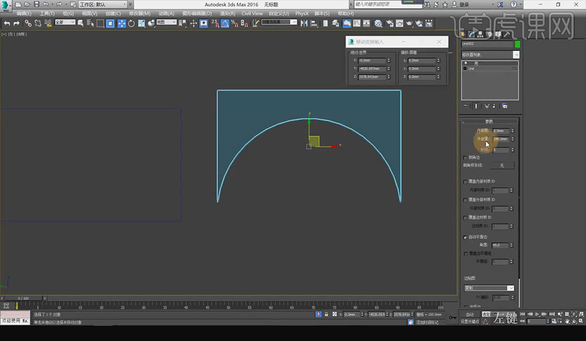Click the 倒角样条线 无 button
Screen dimensions: 586x341
501,166
